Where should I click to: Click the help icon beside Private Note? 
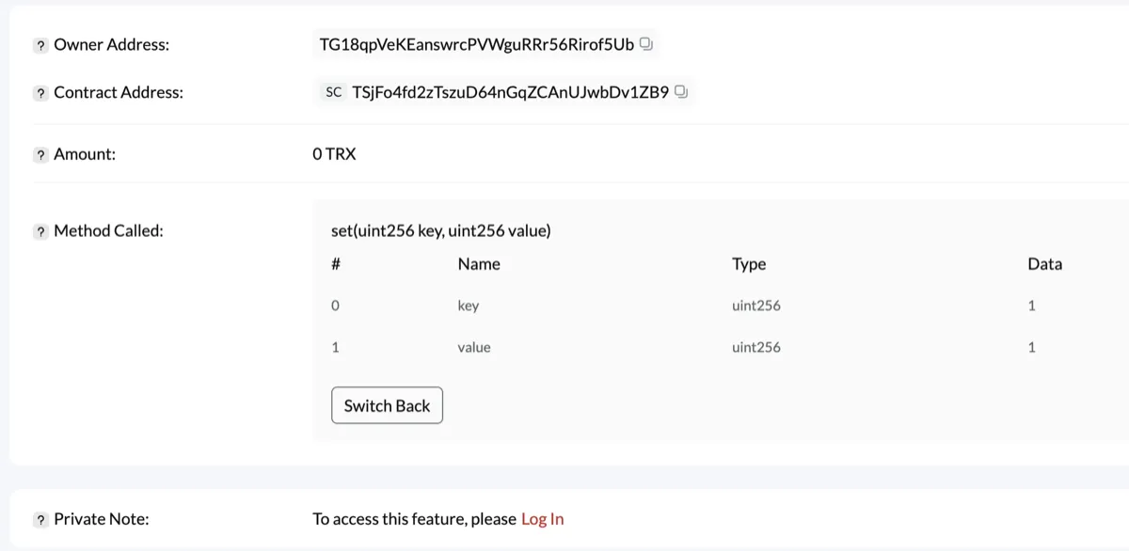click(39, 518)
